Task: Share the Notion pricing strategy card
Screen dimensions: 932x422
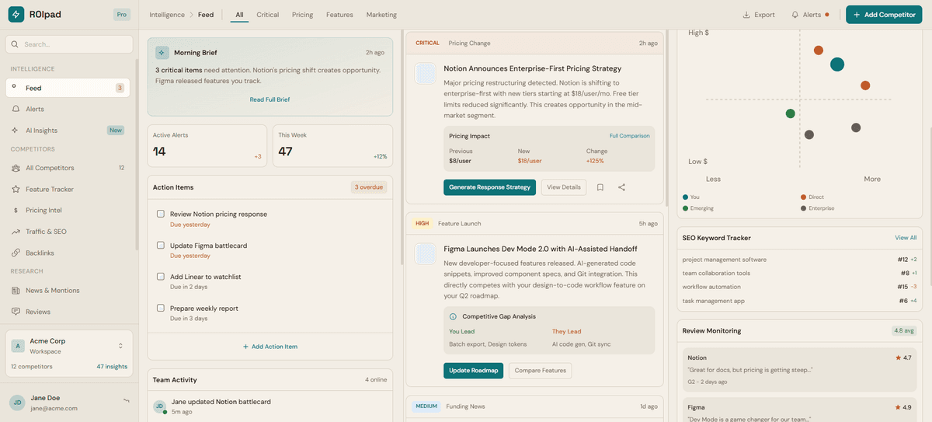Action: (622, 187)
